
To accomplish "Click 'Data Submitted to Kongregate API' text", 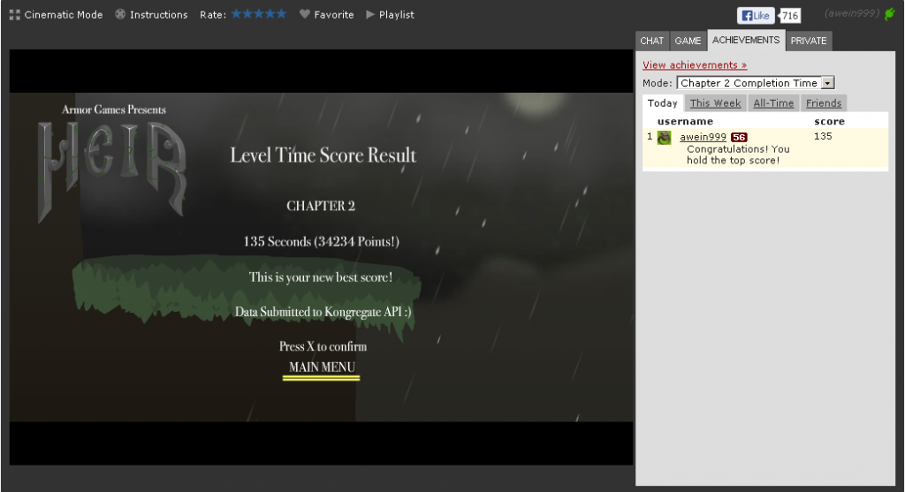I will point(323,312).
